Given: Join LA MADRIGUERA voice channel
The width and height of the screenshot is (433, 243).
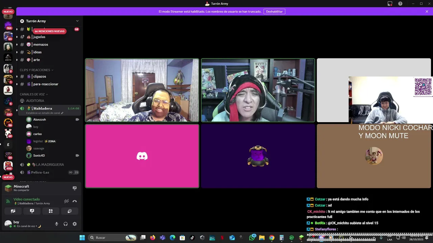Looking at the screenshot, I should [x=49, y=165].
